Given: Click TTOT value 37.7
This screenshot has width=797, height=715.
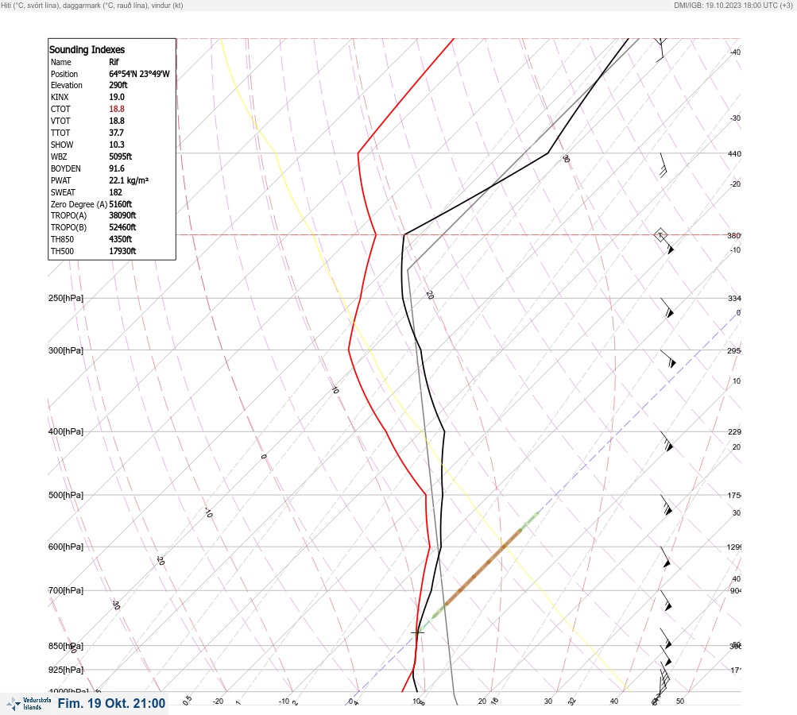Looking at the screenshot, I should click(x=116, y=133).
